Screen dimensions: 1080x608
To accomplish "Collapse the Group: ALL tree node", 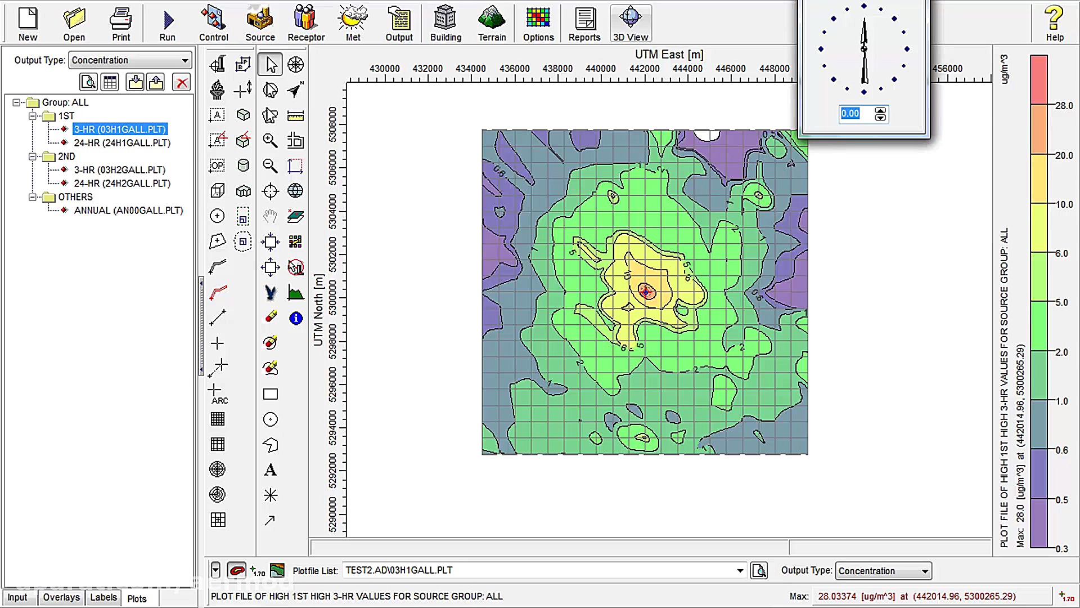I will pos(16,102).
